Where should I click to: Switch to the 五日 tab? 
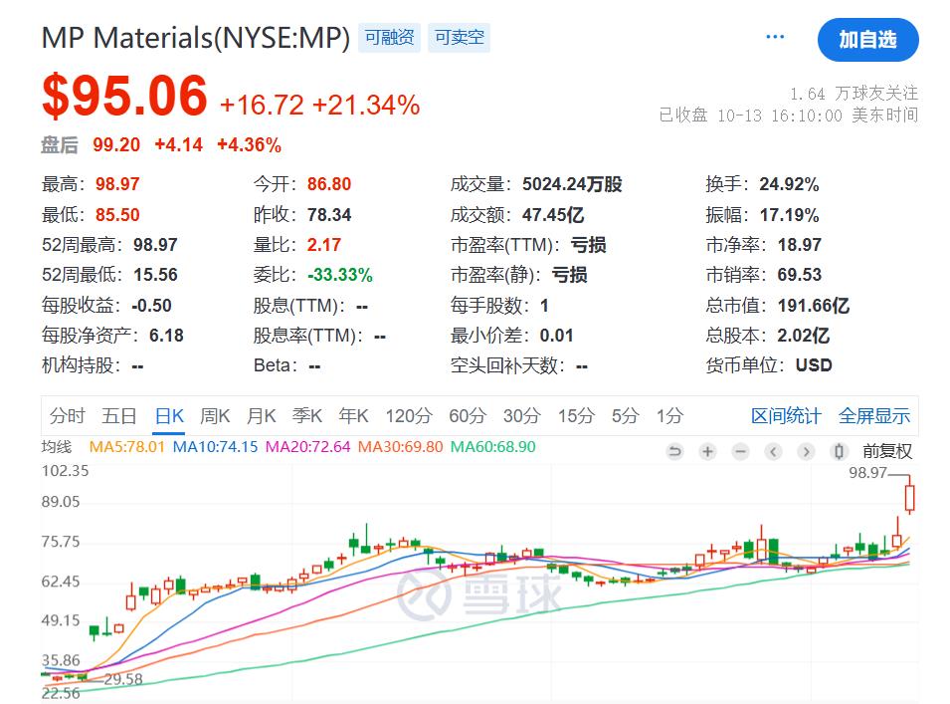(x=118, y=416)
